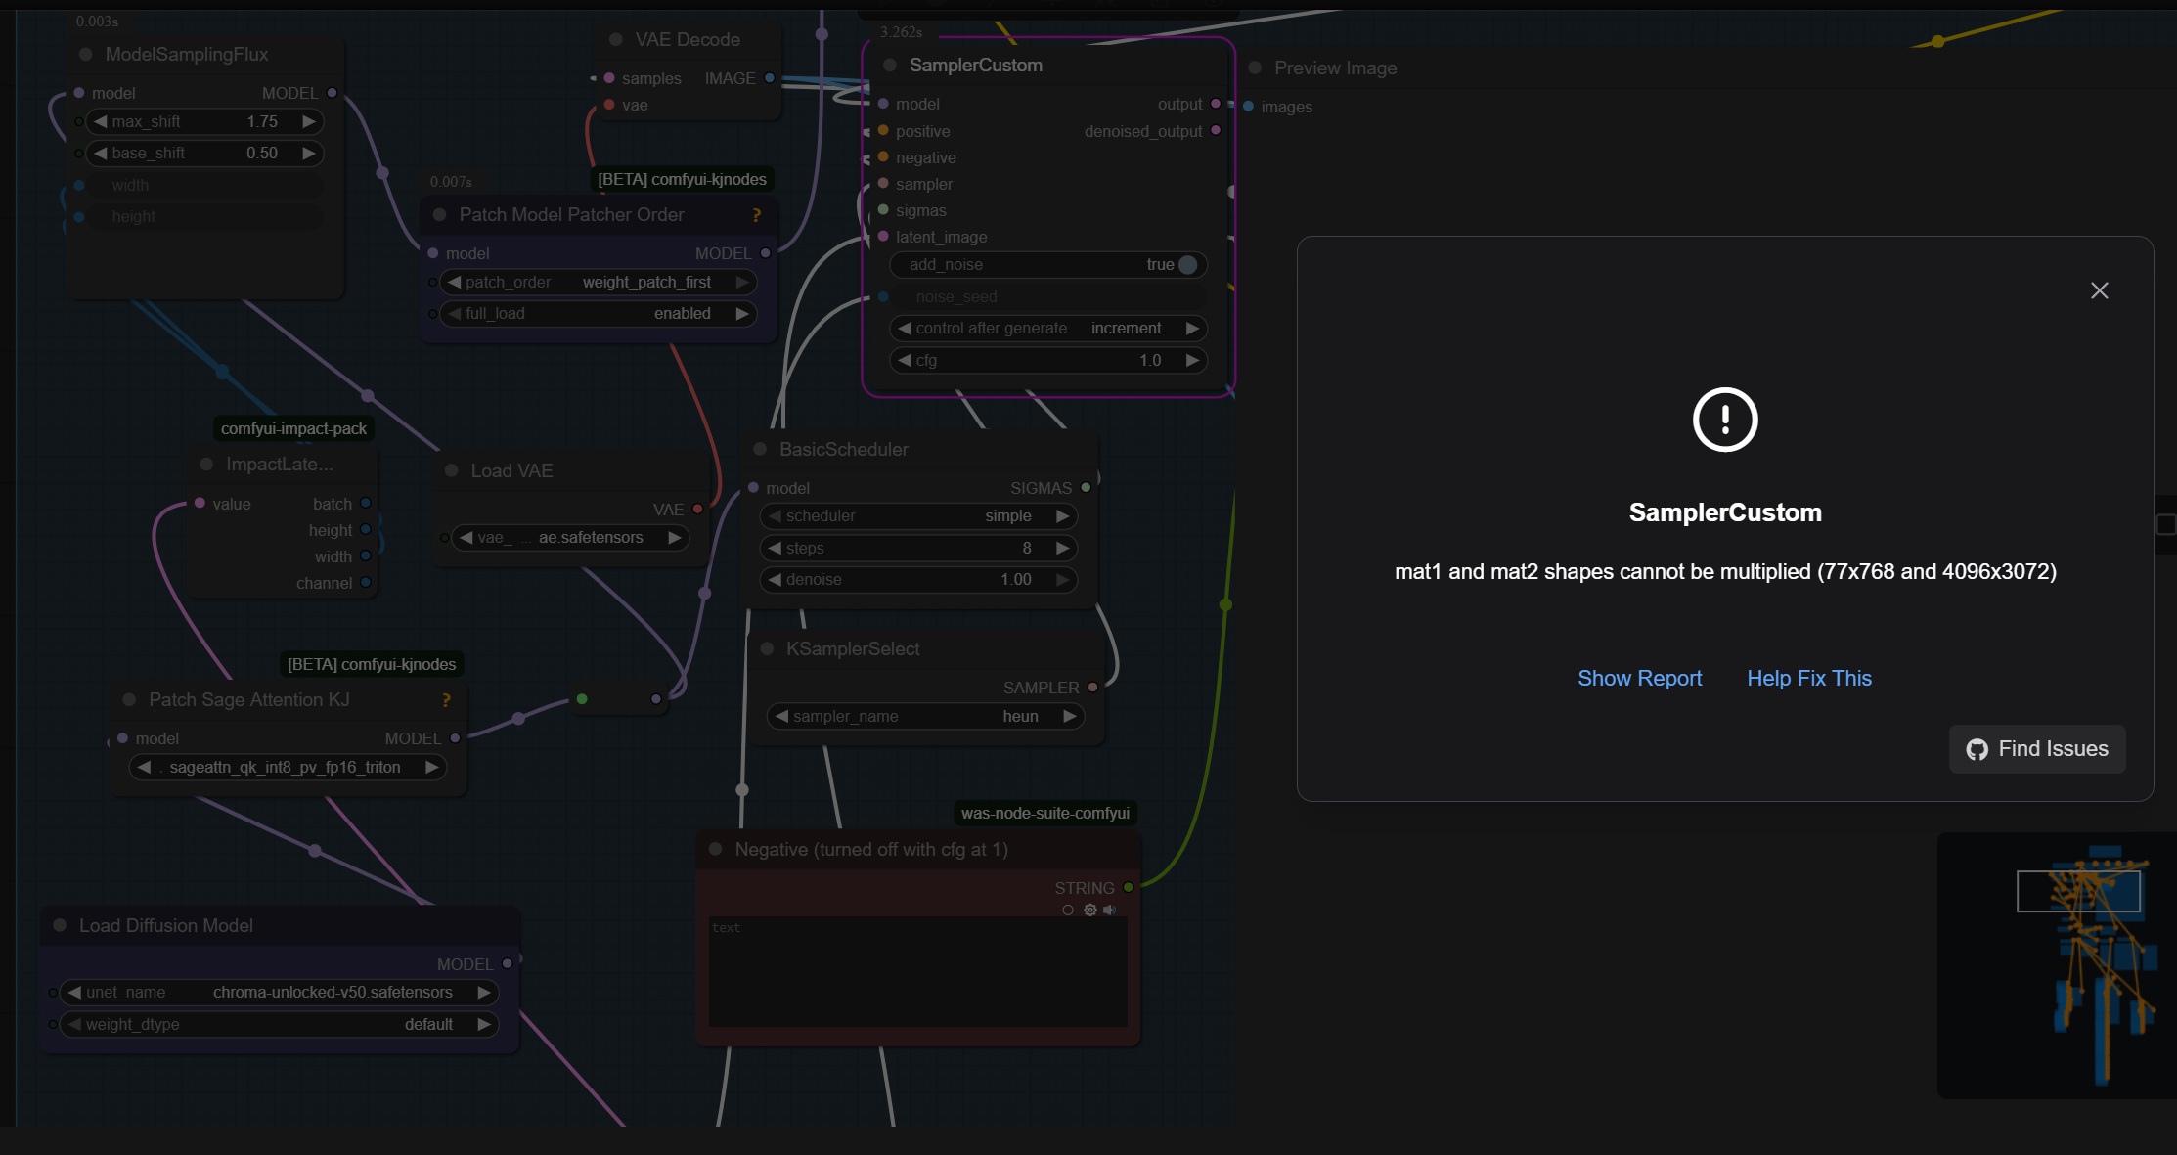Collapse the BasicScheduler node via its title dot

click(x=760, y=450)
